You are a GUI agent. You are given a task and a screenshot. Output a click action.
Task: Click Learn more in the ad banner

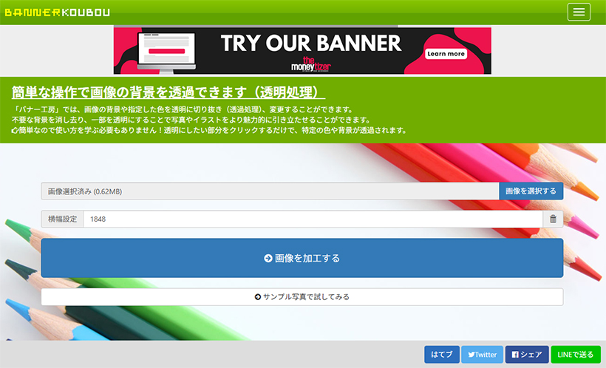coord(446,54)
